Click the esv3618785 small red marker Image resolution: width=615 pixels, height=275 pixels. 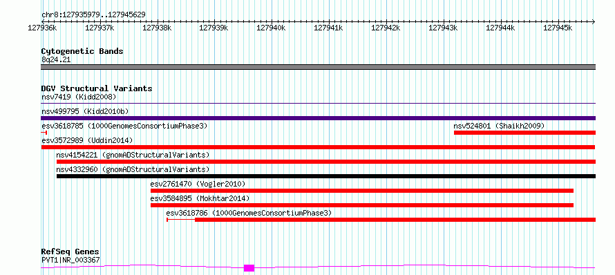(44, 133)
